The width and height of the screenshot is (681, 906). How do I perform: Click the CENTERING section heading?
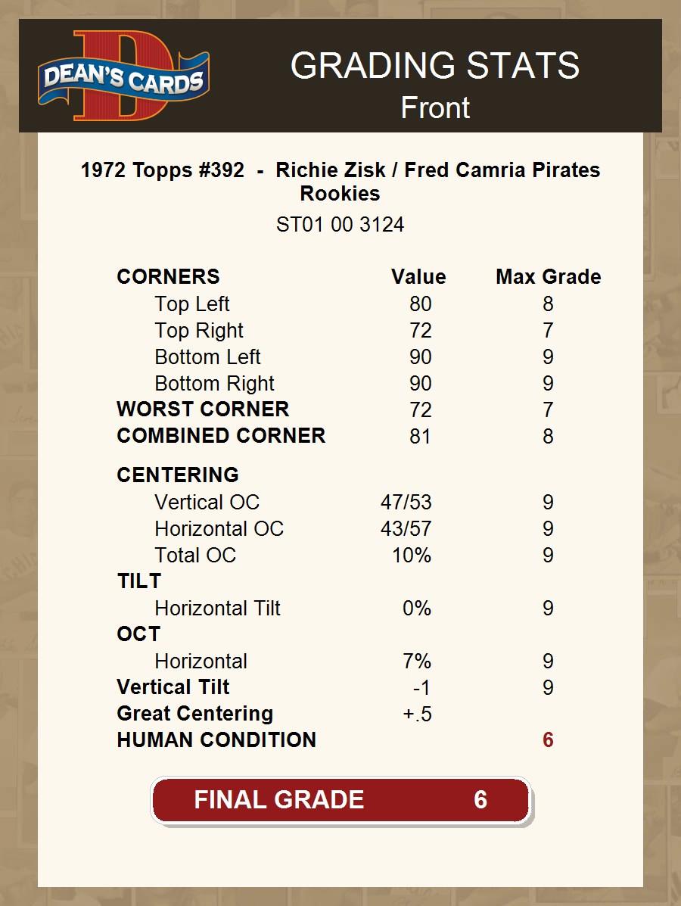178,475
